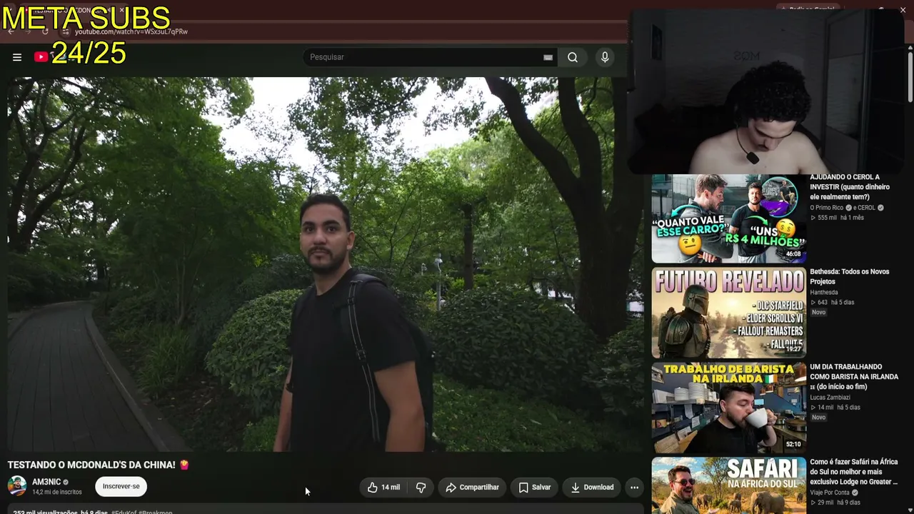Open the 'FUTURO REVELADO' video thumbnail

(x=728, y=313)
